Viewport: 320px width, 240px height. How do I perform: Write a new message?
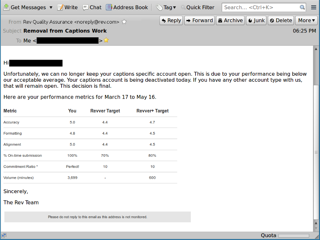(68, 7)
